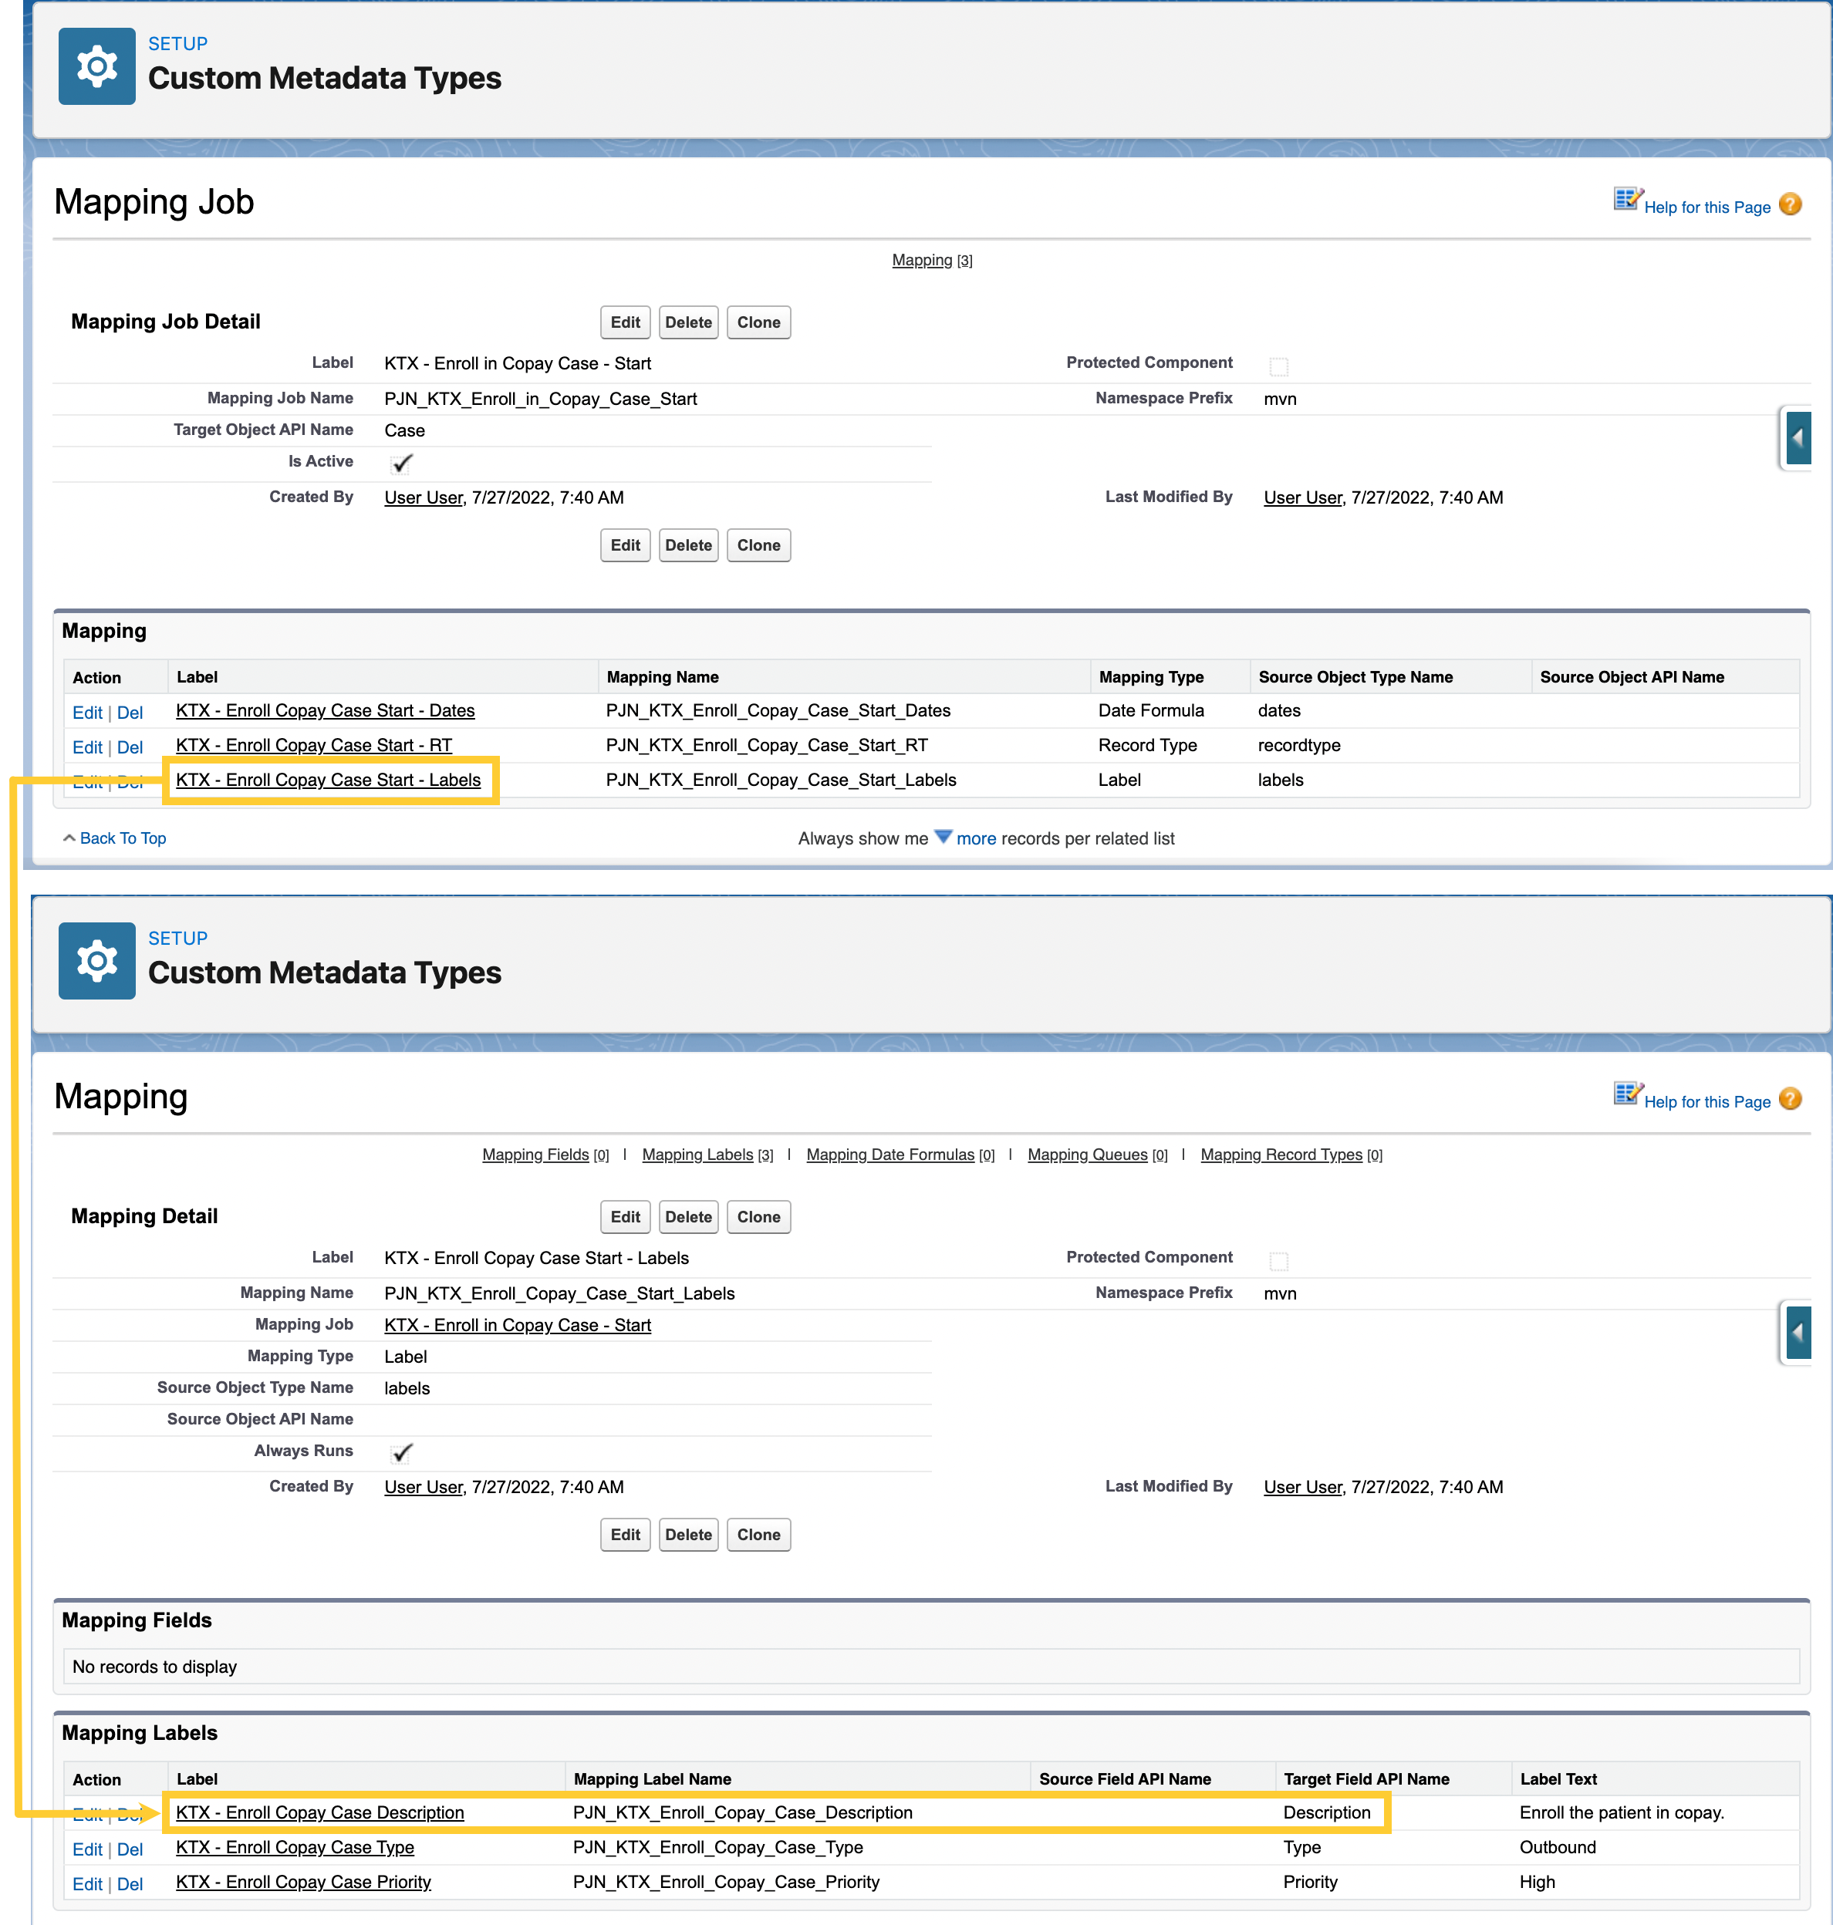The image size is (1833, 1925).
Task: Open Created By User User in Mapping Job
Action: (x=423, y=497)
